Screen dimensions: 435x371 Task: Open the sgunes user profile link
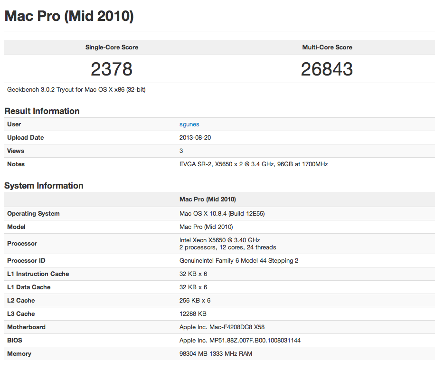pos(189,124)
